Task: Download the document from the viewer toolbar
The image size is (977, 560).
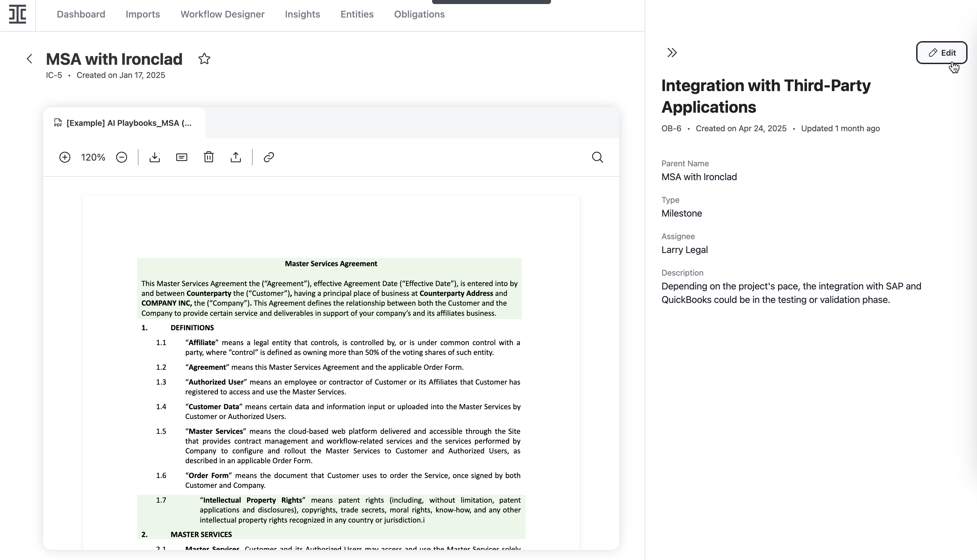Action: coord(154,157)
